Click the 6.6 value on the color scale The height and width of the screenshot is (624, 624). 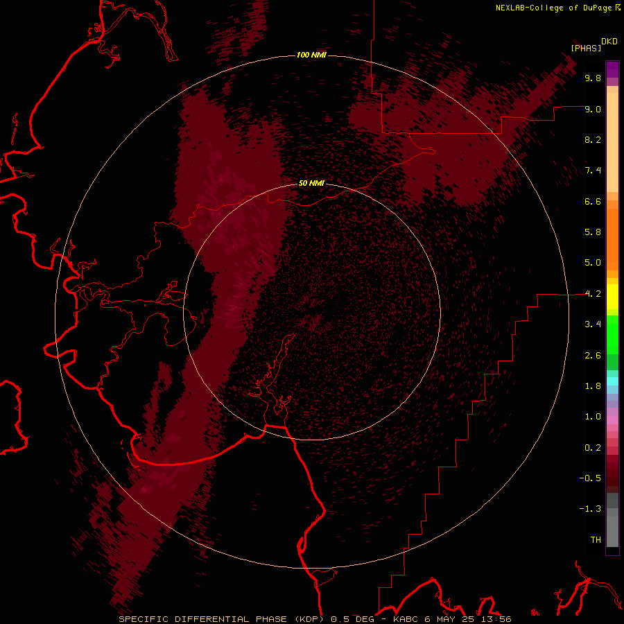click(593, 201)
